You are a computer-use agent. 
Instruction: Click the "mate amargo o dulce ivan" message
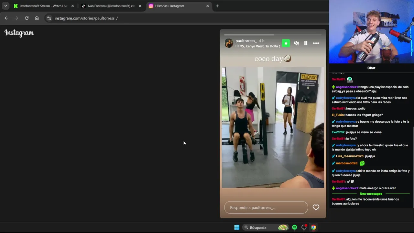click(378, 188)
